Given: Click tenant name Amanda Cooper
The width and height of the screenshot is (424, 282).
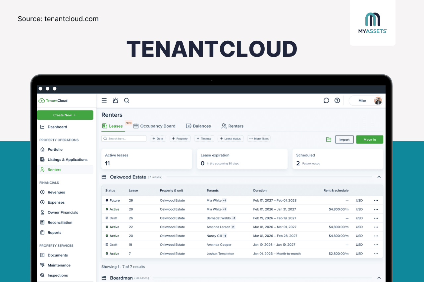Looking at the screenshot, I should point(219,245).
